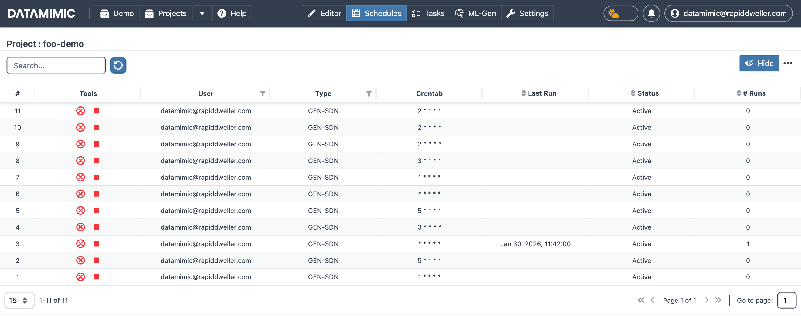Refresh the schedules list

point(118,65)
